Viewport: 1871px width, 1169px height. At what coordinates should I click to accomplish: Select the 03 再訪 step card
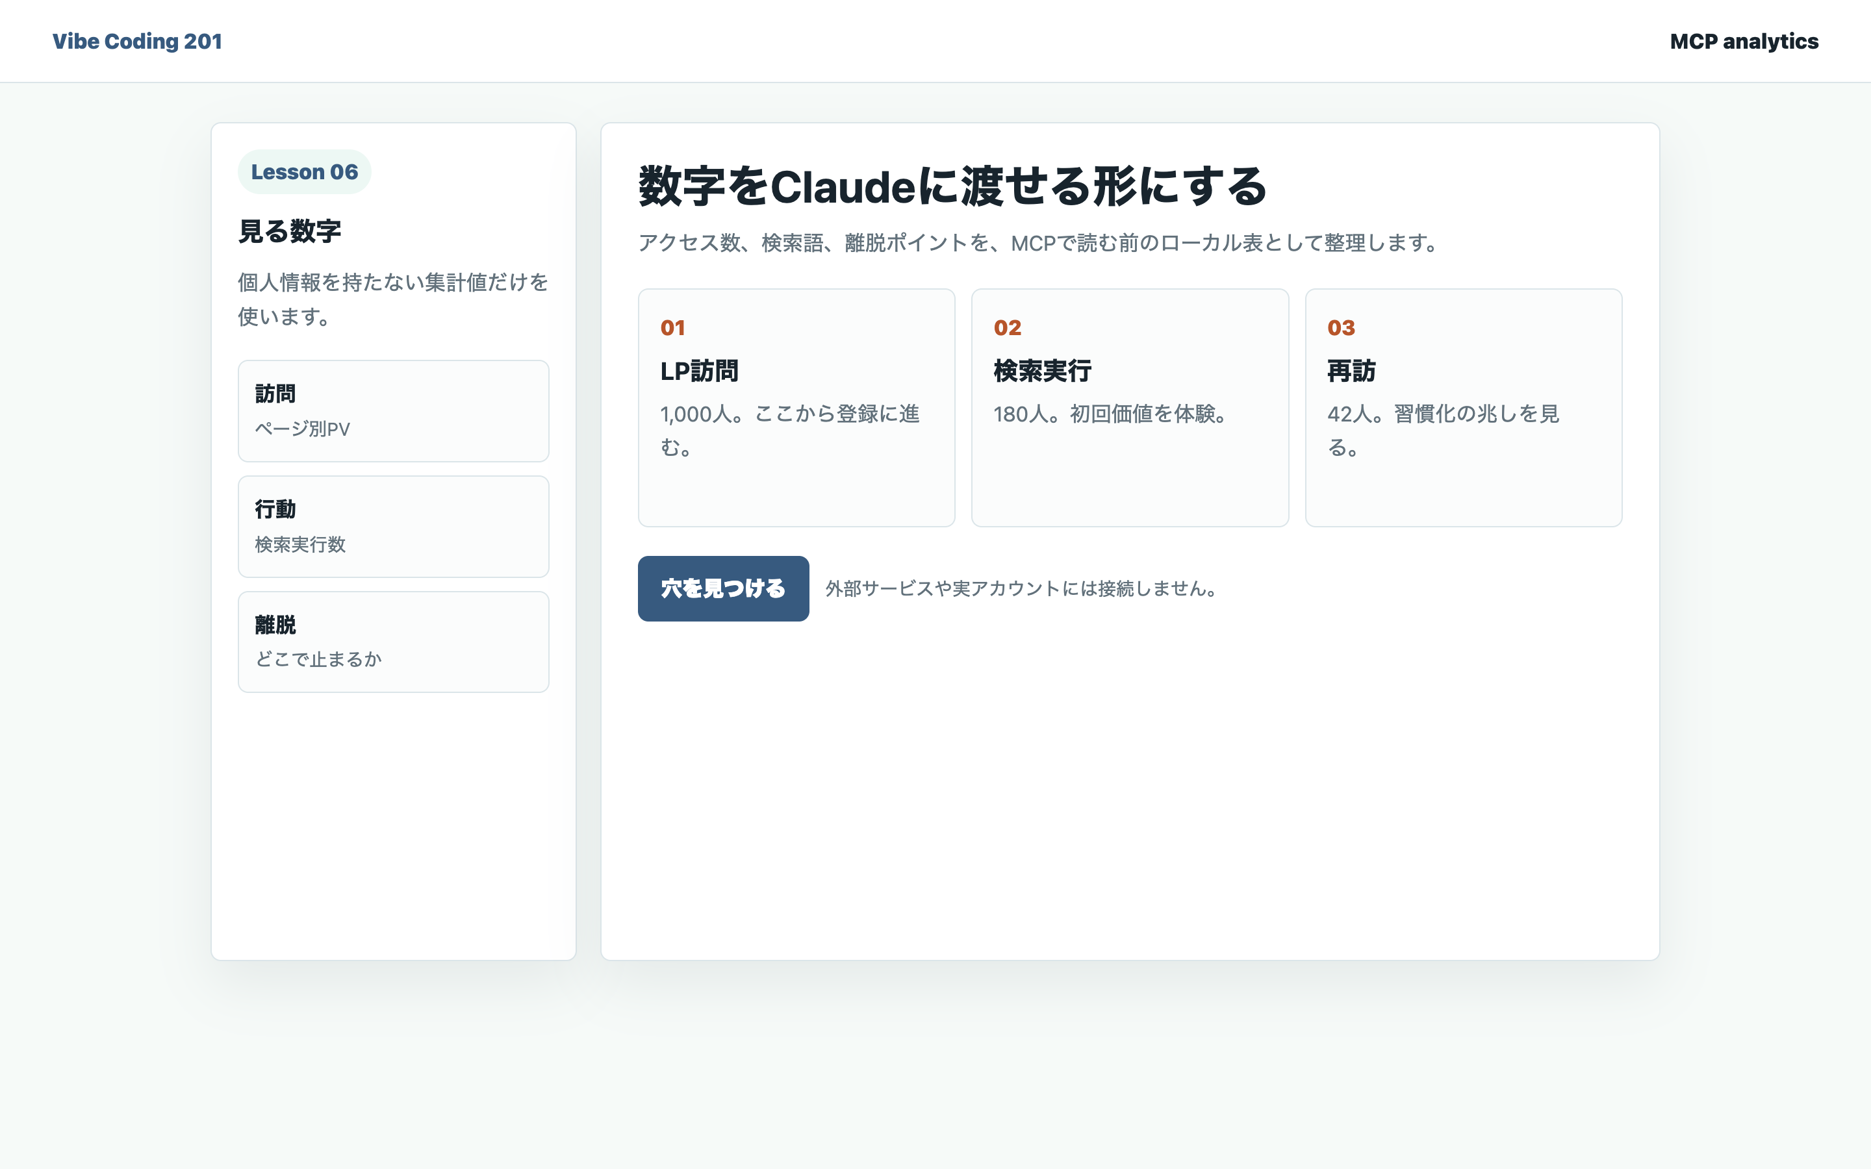point(1464,407)
